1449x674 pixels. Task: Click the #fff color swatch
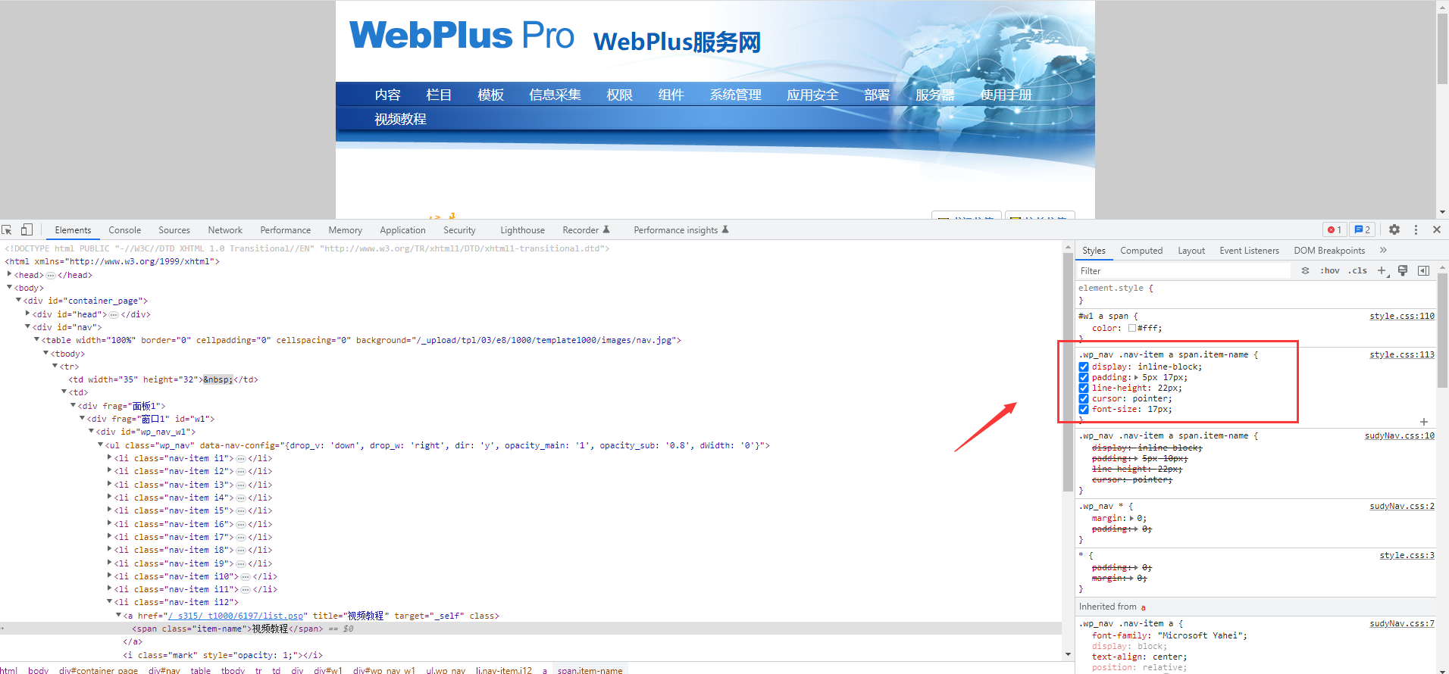[x=1132, y=329]
